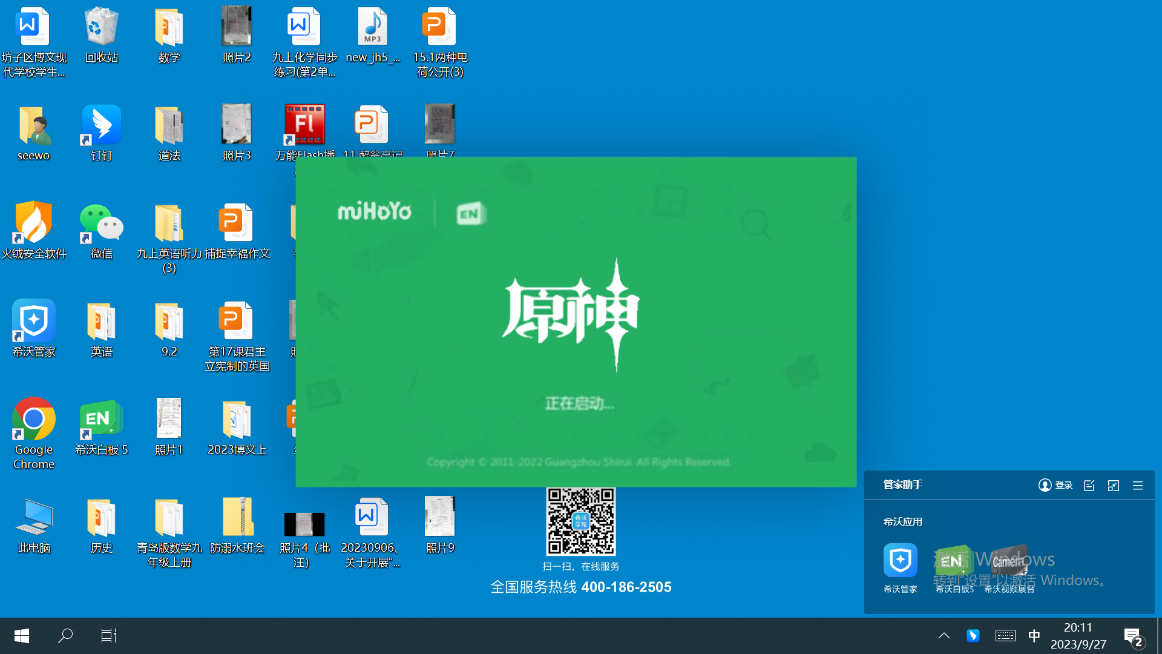Launch the 微信 WeChat shortcut
1162x654 pixels.
pos(102,231)
